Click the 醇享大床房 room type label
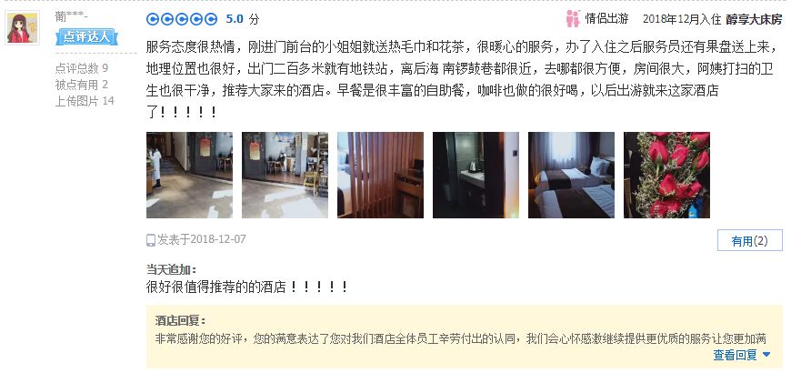The width and height of the screenshot is (801, 373). tap(754, 19)
